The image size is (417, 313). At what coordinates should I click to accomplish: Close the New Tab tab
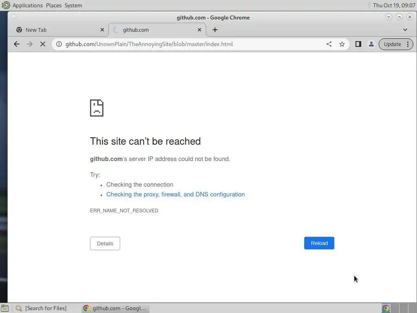[102, 30]
